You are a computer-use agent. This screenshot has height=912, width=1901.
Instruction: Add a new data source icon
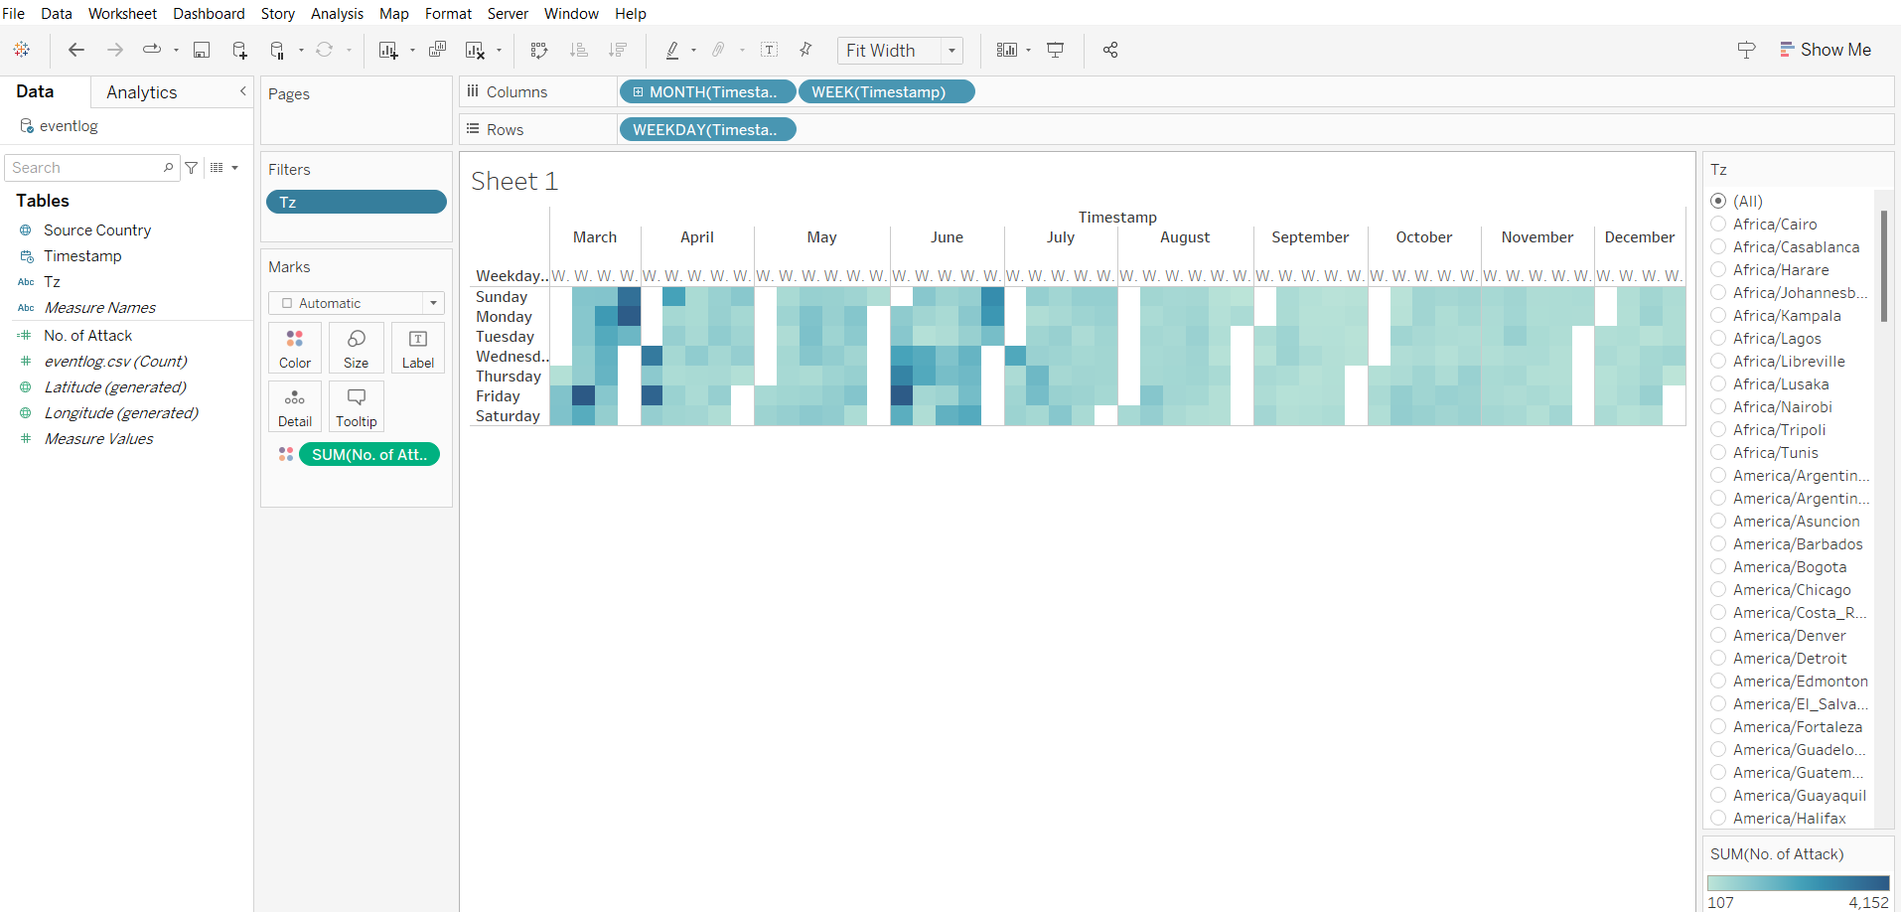tap(239, 51)
